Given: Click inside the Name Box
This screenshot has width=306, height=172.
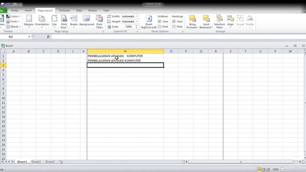Looking at the screenshot, I should 14,37.
